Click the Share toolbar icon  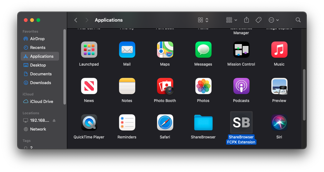(x=246, y=20)
